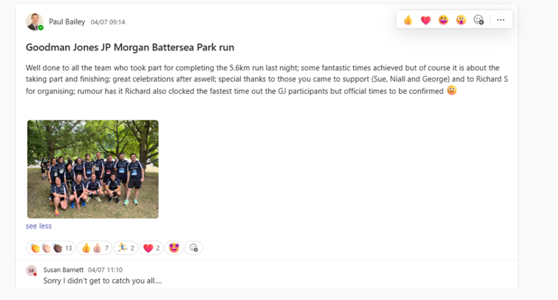Toggle the heart reaction with 2
The width and height of the screenshot is (558, 300).
tap(151, 248)
